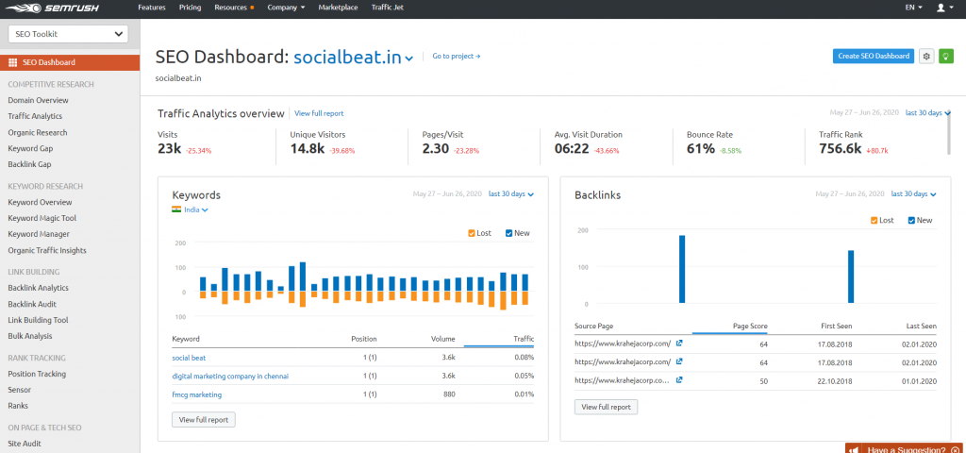Open Organic Traffic Insights in sidebar
Image resolution: width=966 pixels, height=453 pixels.
pos(47,250)
